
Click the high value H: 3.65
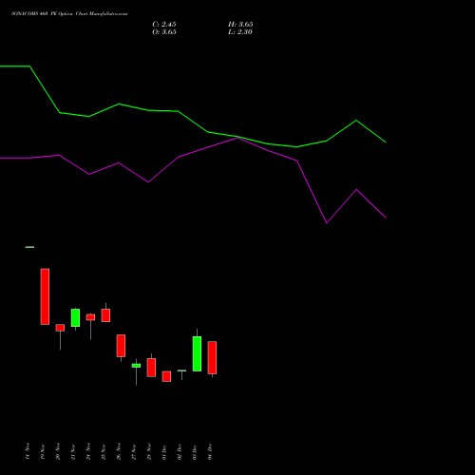pos(240,25)
